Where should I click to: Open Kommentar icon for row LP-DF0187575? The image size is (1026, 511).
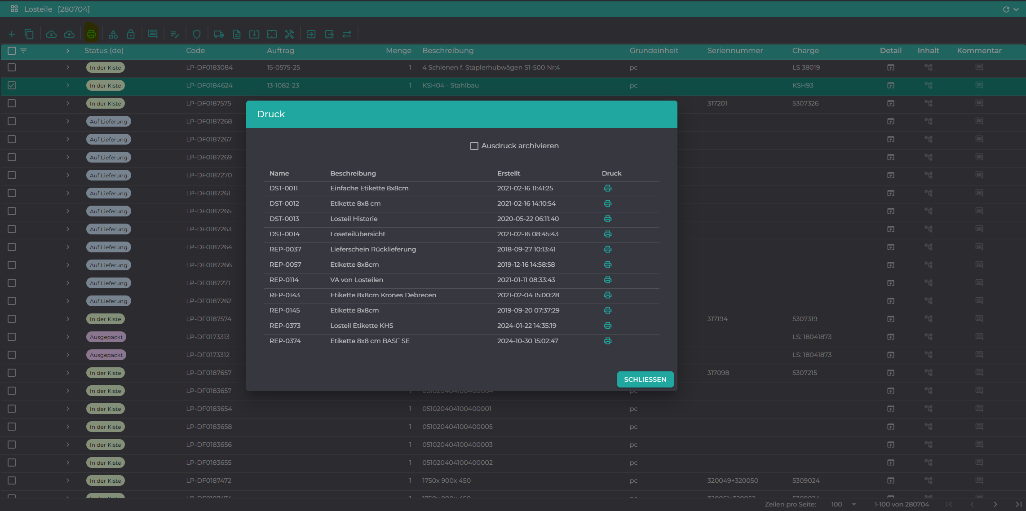pos(979,103)
